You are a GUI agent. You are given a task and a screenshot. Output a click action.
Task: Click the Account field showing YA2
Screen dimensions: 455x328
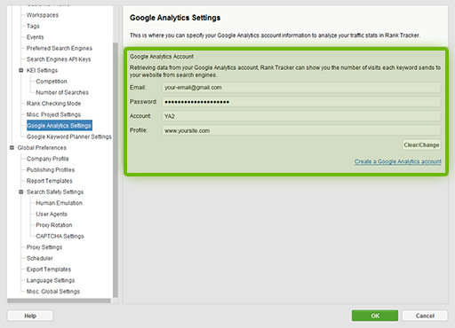point(301,116)
